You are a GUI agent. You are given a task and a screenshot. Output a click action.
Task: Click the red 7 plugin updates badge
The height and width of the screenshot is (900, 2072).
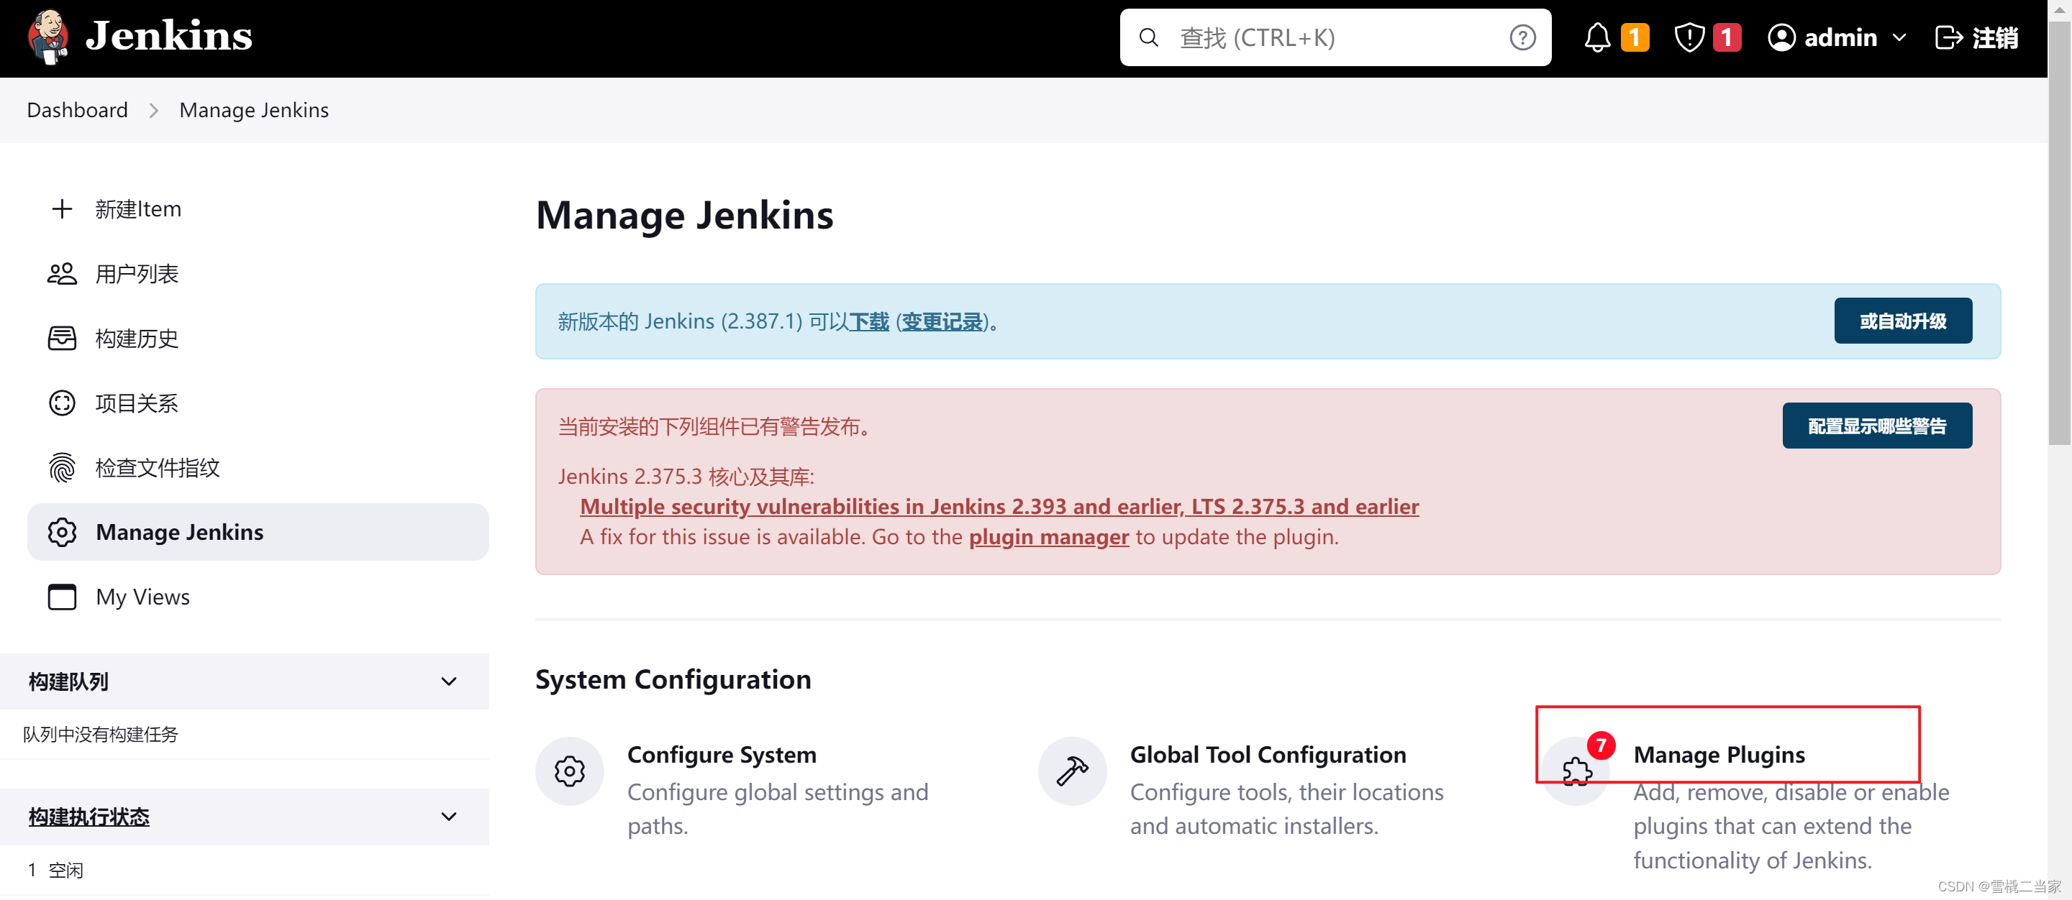coord(1601,745)
